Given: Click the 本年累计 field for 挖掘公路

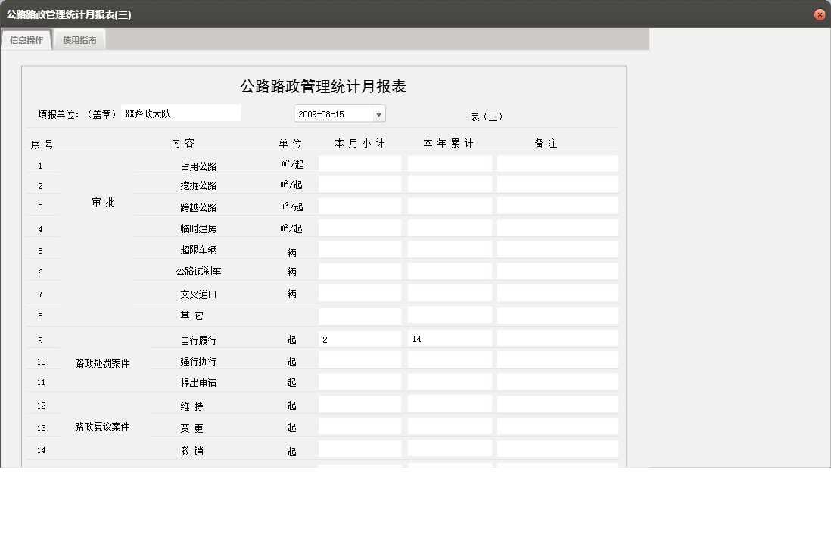Looking at the screenshot, I should tap(450, 183).
